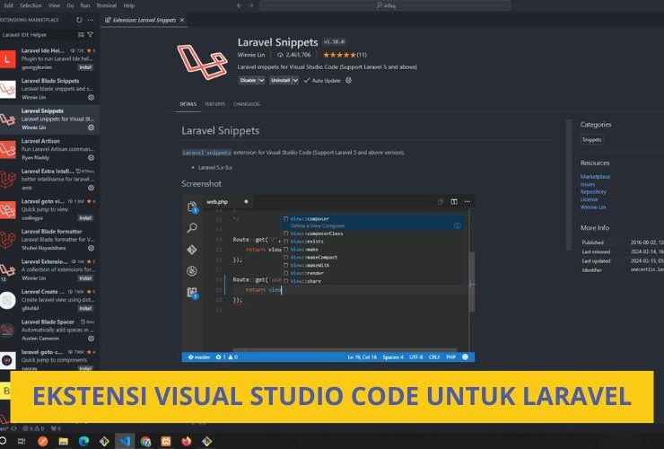Viewport: 664px width, 449px height.
Task: Switch to Visual Studio Code taskbar icon
Action: 125,442
